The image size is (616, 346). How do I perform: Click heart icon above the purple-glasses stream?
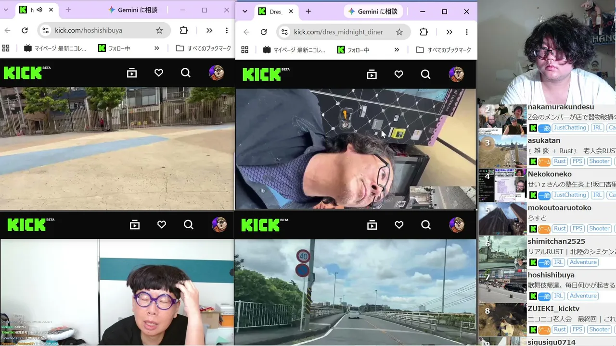pos(162,225)
